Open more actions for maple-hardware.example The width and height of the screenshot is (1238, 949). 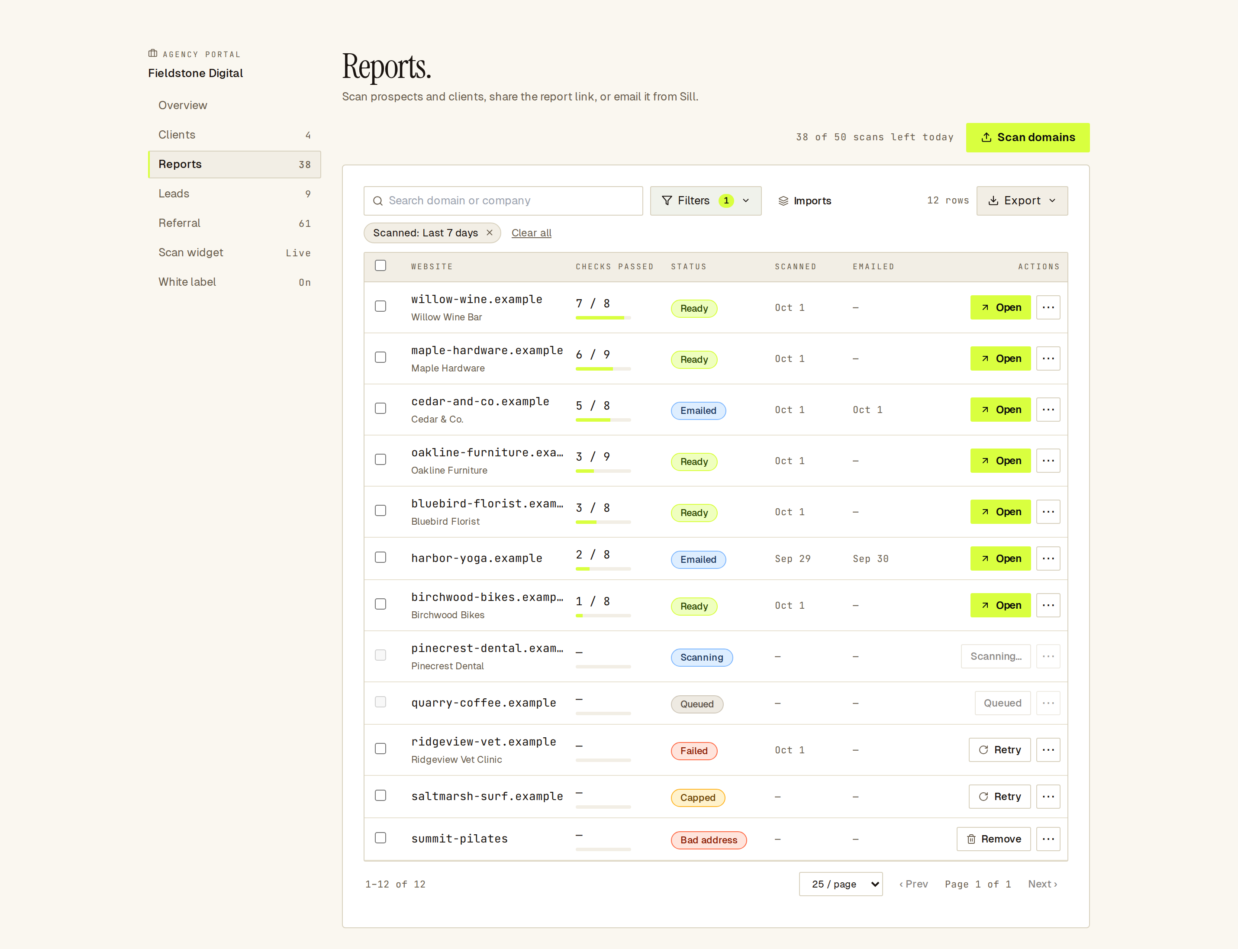point(1048,359)
